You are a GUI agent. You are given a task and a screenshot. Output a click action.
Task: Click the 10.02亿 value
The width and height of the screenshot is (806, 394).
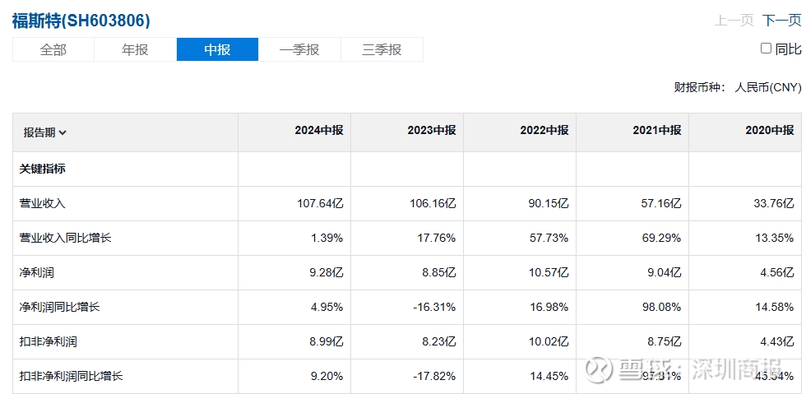pyautogui.click(x=549, y=341)
